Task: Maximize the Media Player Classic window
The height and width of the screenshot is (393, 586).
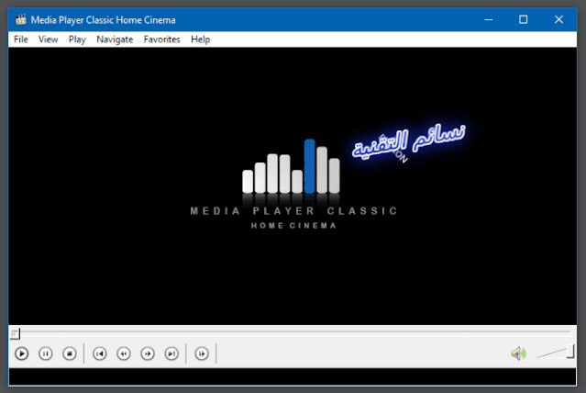Action: pyautogui.click(x=524, y=19)
